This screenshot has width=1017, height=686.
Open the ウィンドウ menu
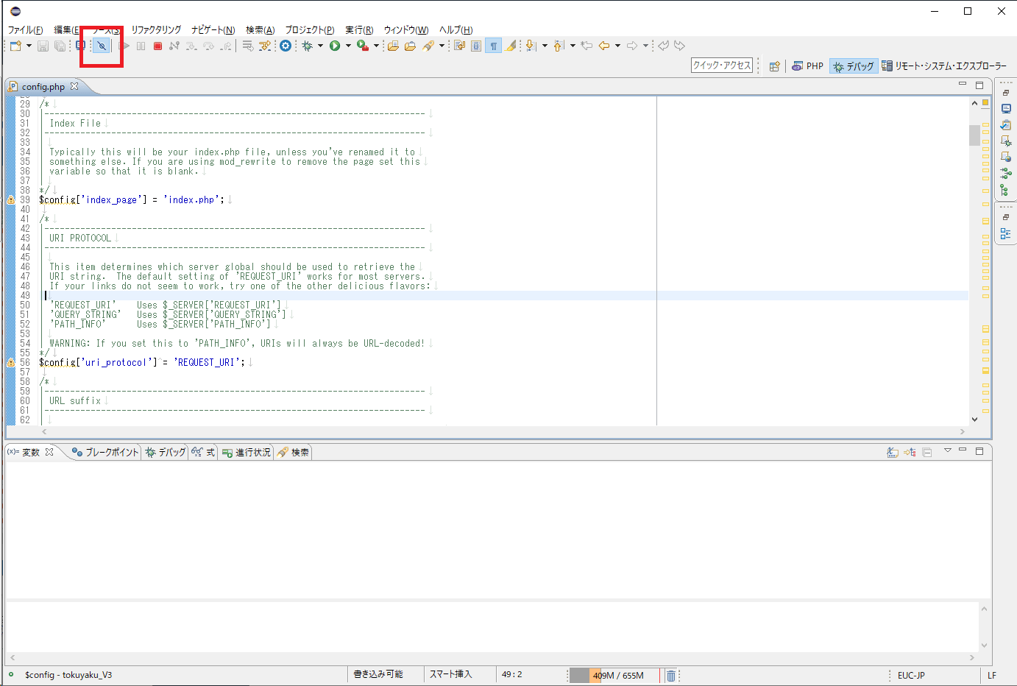click(x=406, y=29)
